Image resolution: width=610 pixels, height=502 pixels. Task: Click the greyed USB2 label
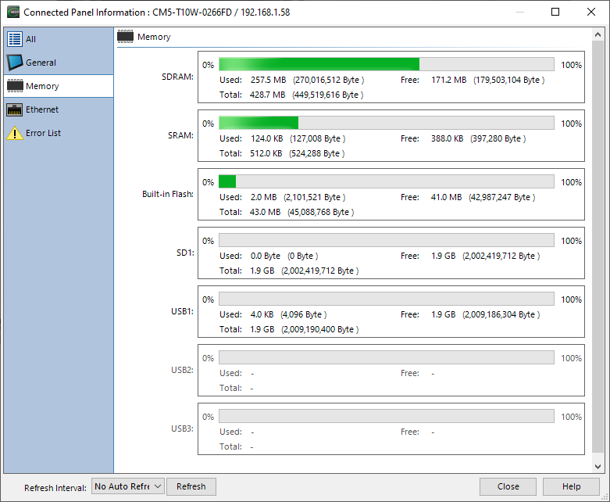click(182, 370)
